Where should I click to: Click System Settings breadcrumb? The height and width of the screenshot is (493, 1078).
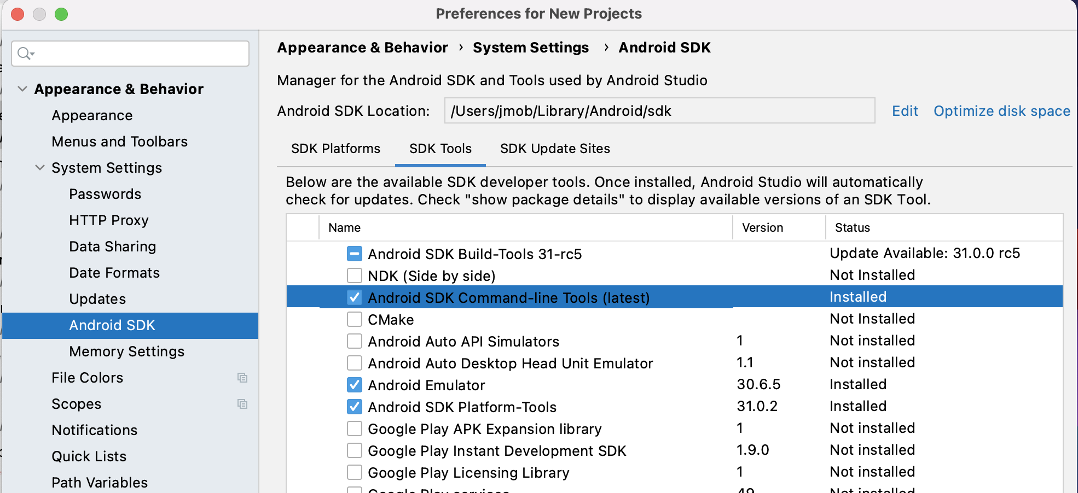[x=531, y=48]
